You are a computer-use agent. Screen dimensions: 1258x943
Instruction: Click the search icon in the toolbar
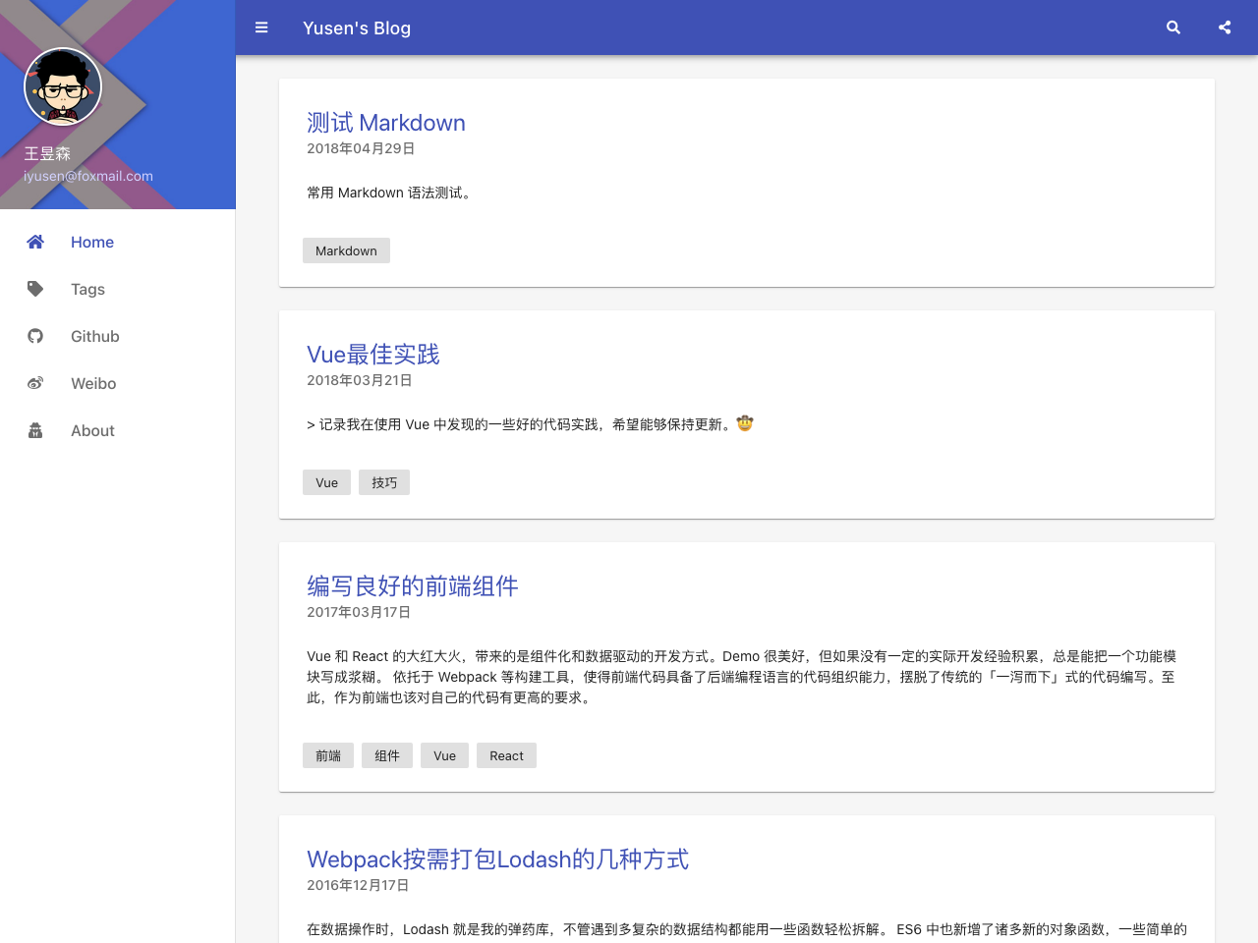(1173, 28)
